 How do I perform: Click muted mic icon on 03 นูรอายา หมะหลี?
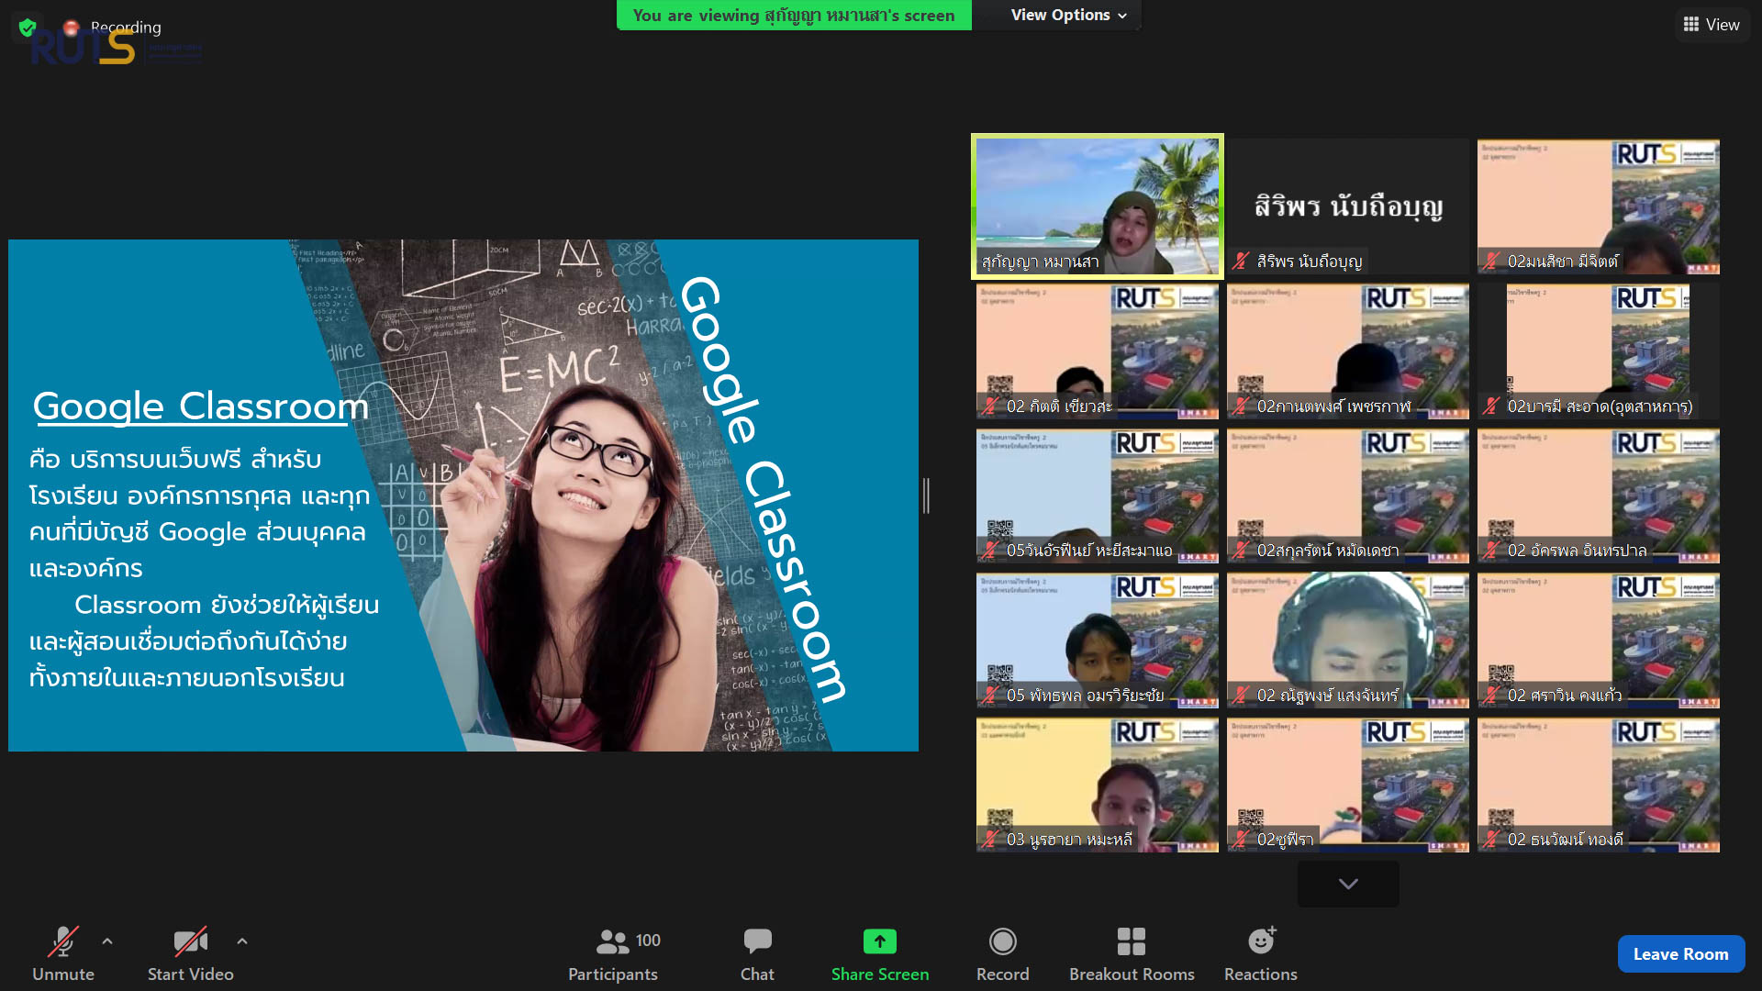click(990, 840)
